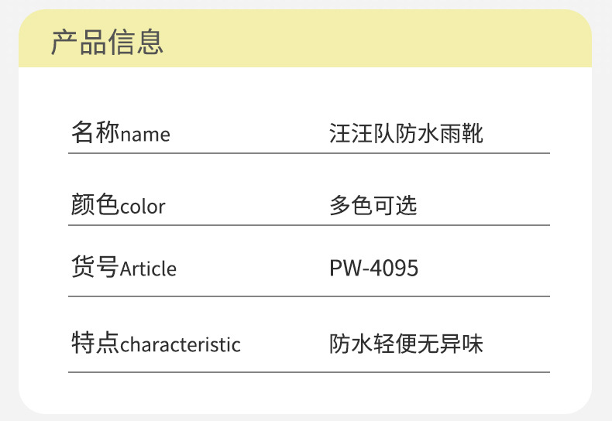Screen dimensions: 612x421
Task: Click the divider line under the characteristic row
Action: [308, 372]
